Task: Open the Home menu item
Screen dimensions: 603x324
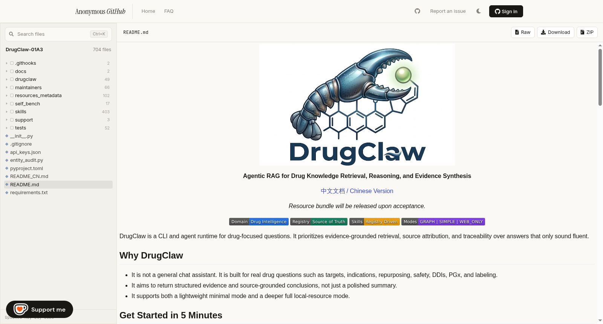Action: 148,11
